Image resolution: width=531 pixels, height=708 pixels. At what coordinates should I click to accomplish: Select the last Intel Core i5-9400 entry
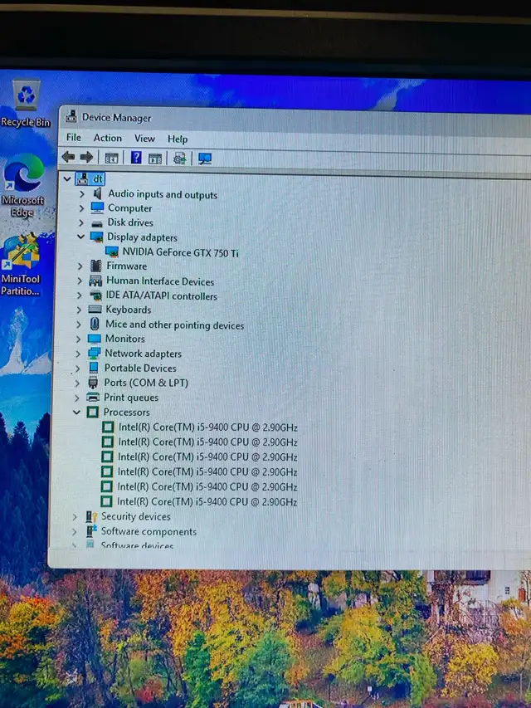point(207,501)
